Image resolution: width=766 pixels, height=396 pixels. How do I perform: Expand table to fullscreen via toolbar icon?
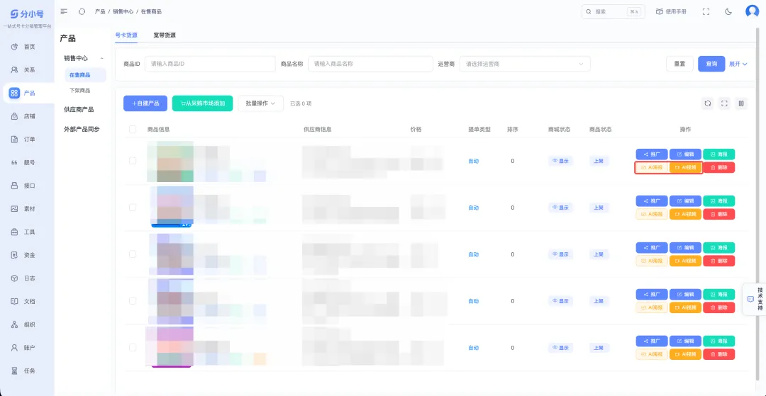point(724,103)
